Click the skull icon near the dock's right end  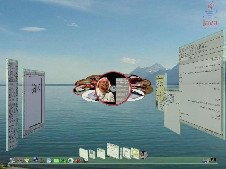click(214, 160)
